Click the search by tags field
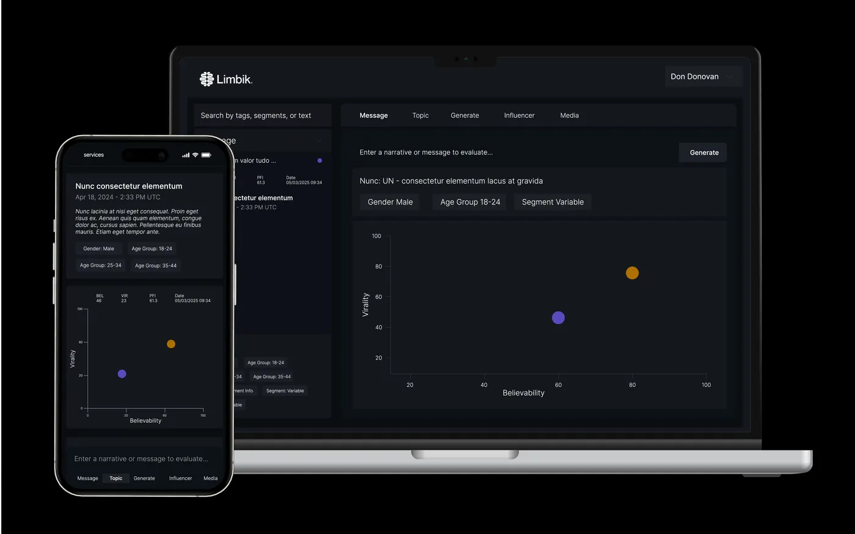This screenshot has width=855, height=534. 263,115
